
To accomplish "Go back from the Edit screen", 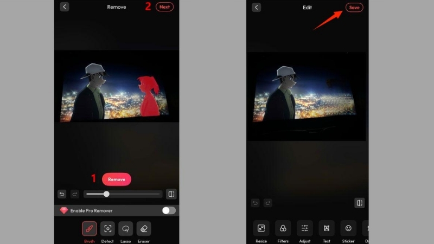I will tap(256, 7).
